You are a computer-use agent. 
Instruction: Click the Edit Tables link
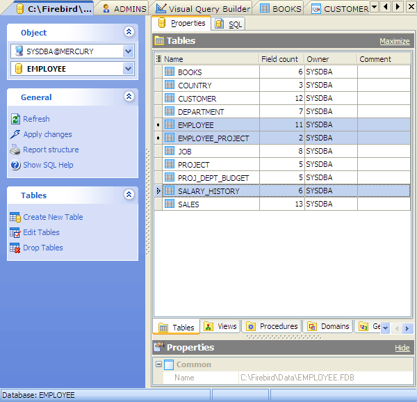(41, 232)
